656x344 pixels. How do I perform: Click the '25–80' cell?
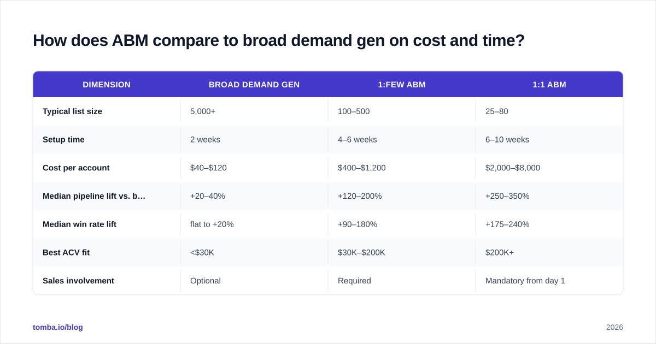[497, 111]
